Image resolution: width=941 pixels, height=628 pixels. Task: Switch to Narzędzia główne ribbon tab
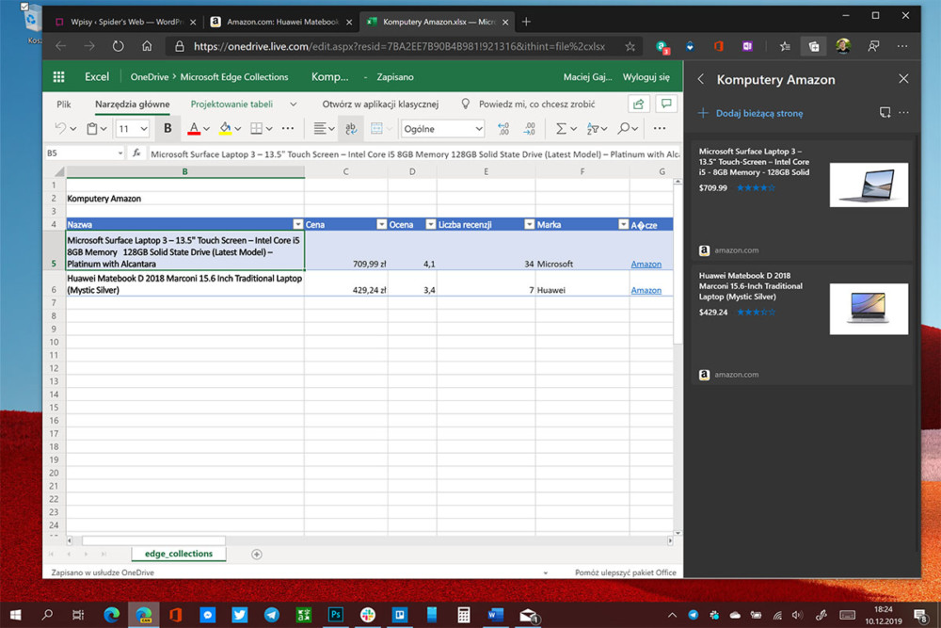pos(132,104)
